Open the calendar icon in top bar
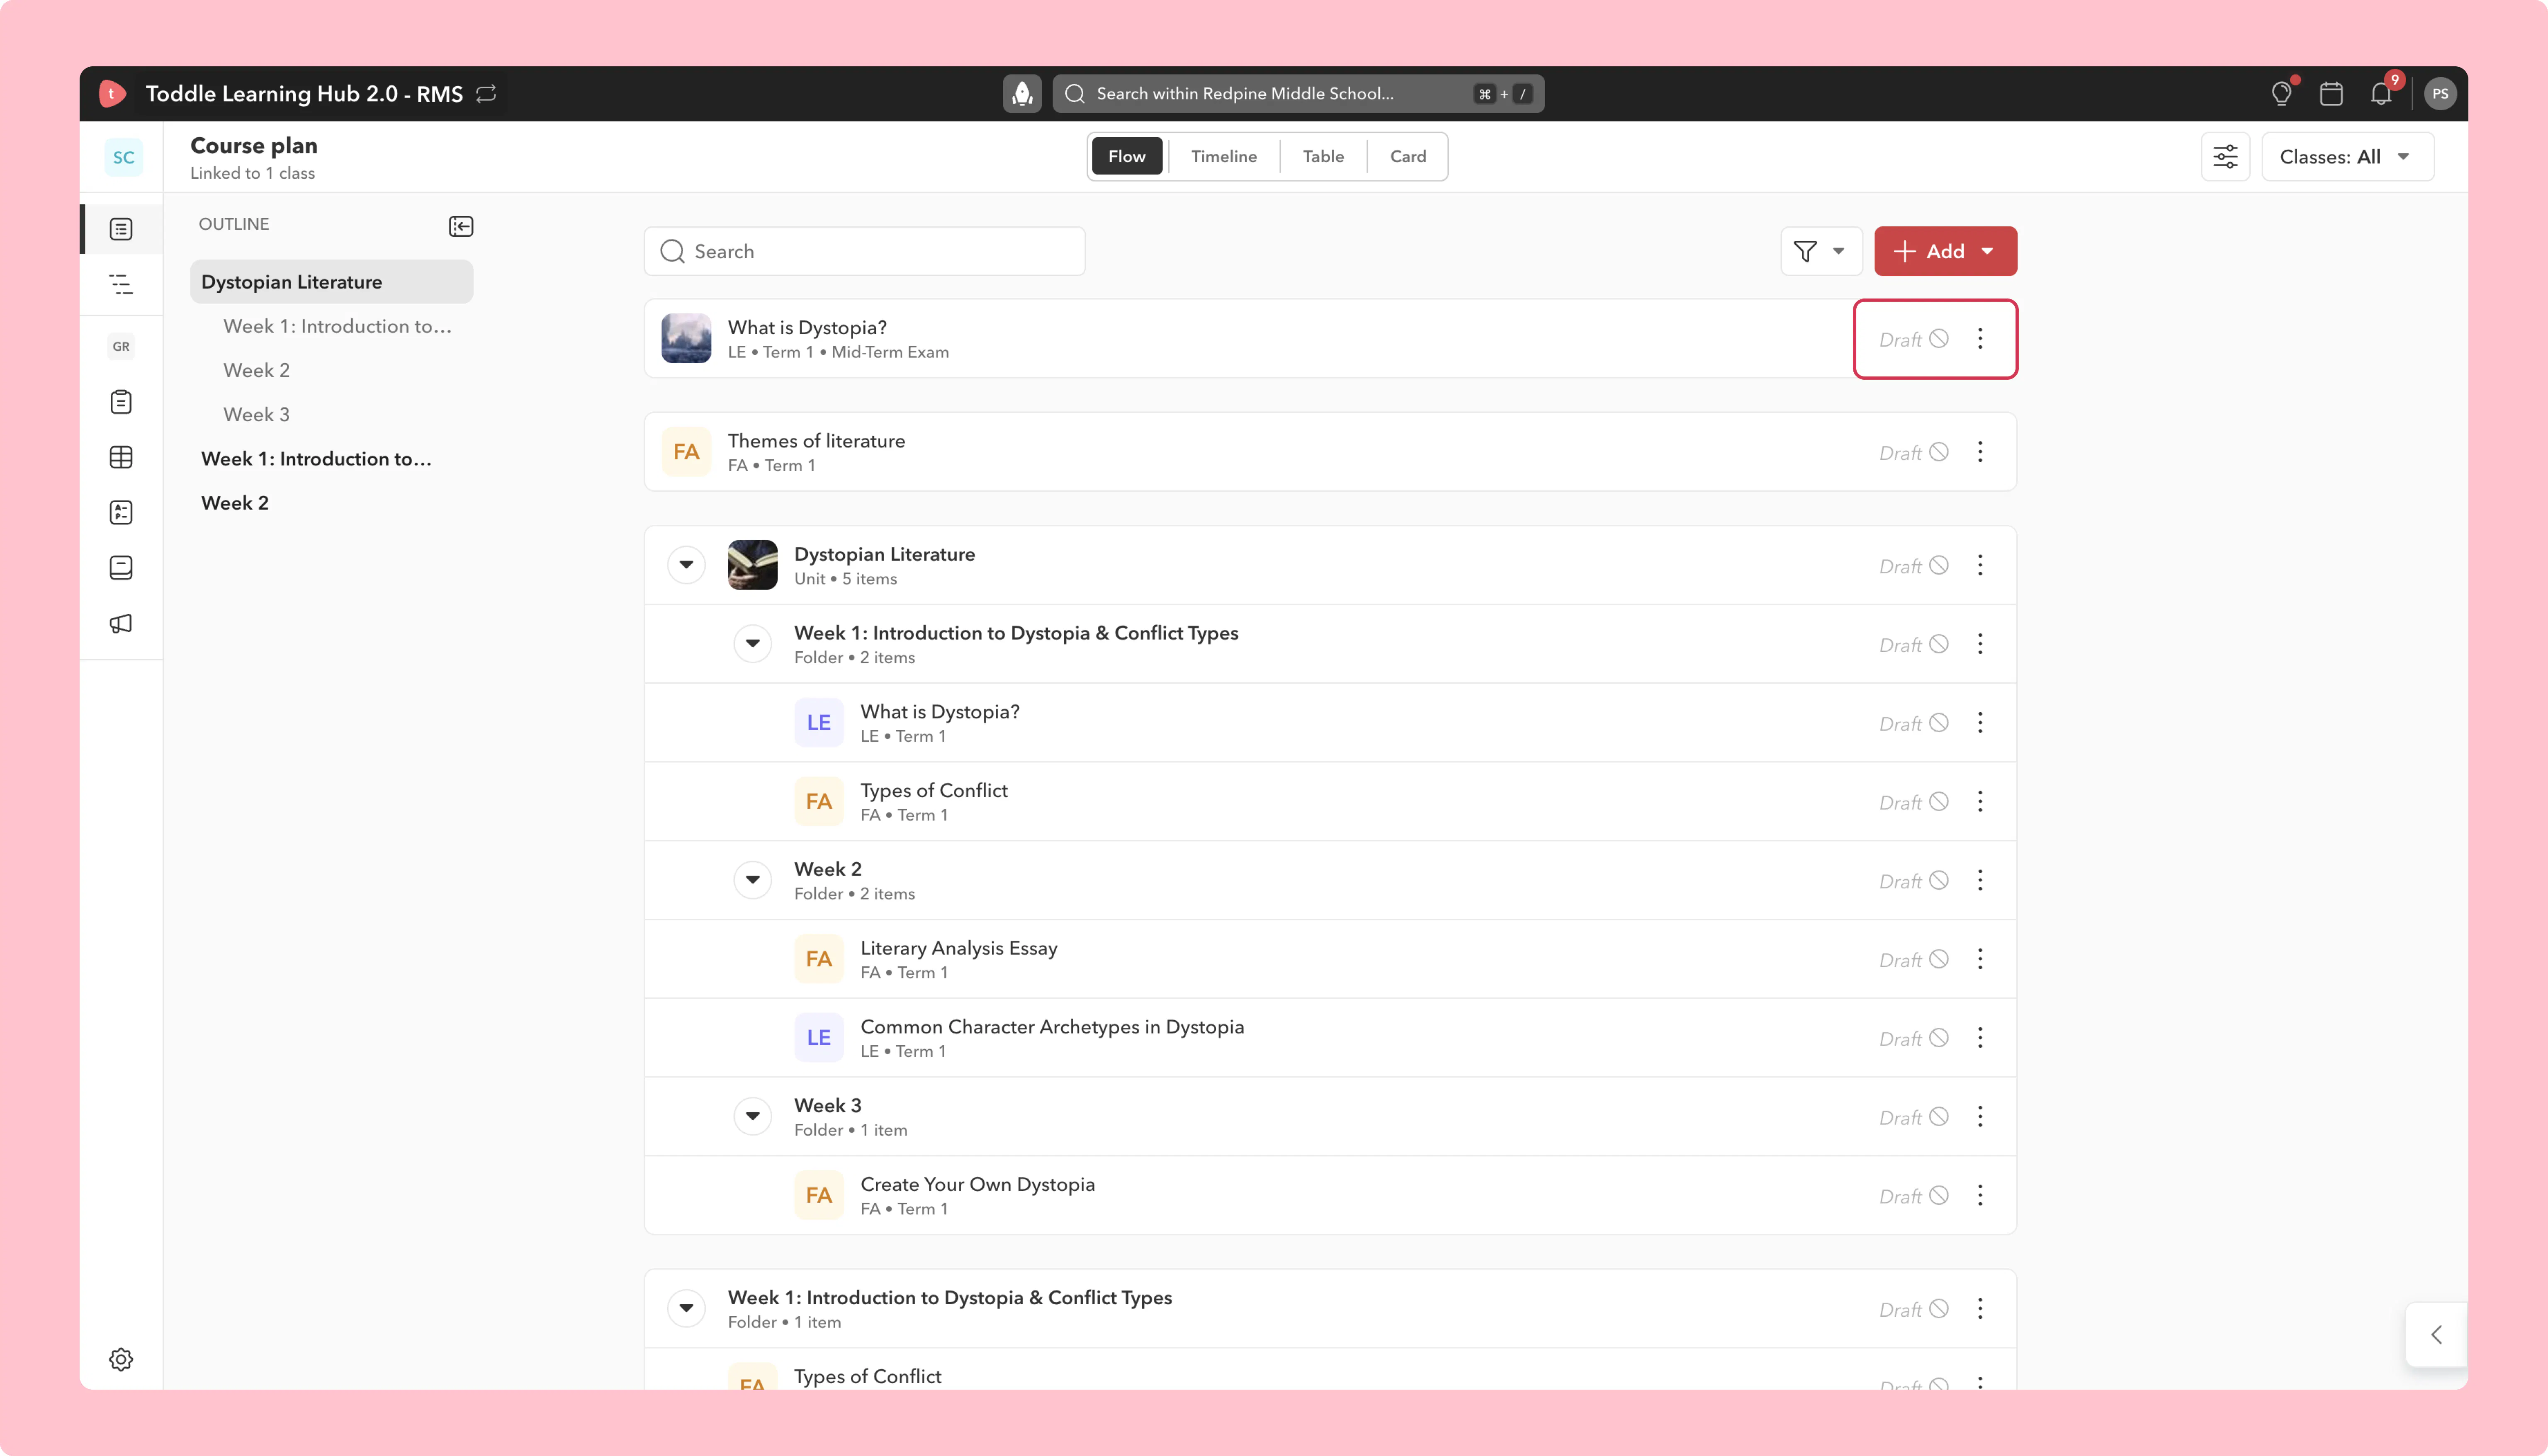 click(x=2331, y=94)
